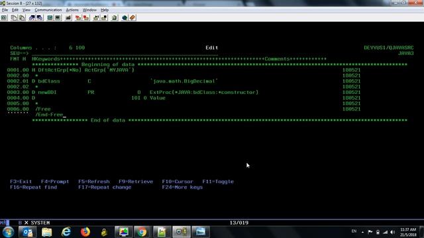
Task: Click the 'java.math.BigDecimal' constant text
Action: tap(184, 81)
